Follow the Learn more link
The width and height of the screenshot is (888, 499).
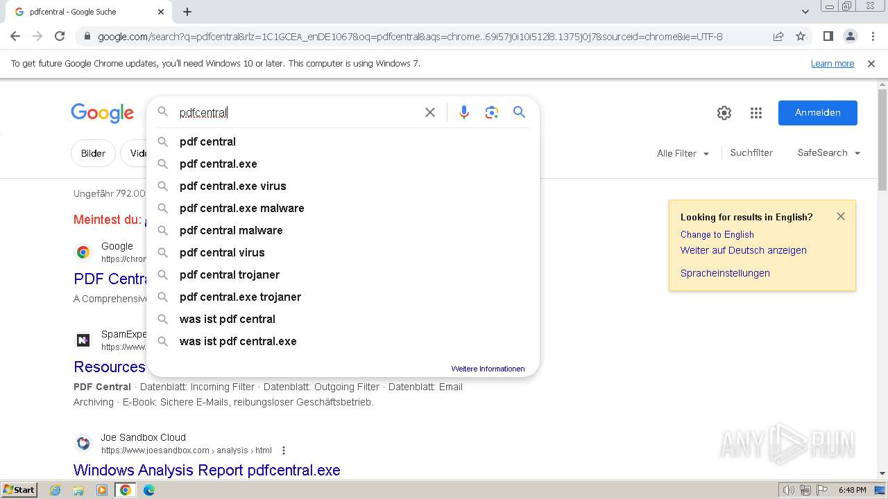(x=832, y=64)
